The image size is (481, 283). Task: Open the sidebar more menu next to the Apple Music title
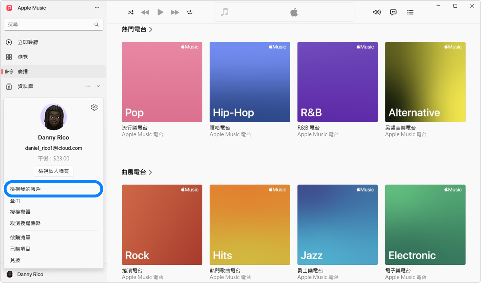pyautogui.click(x=97, y=8)
